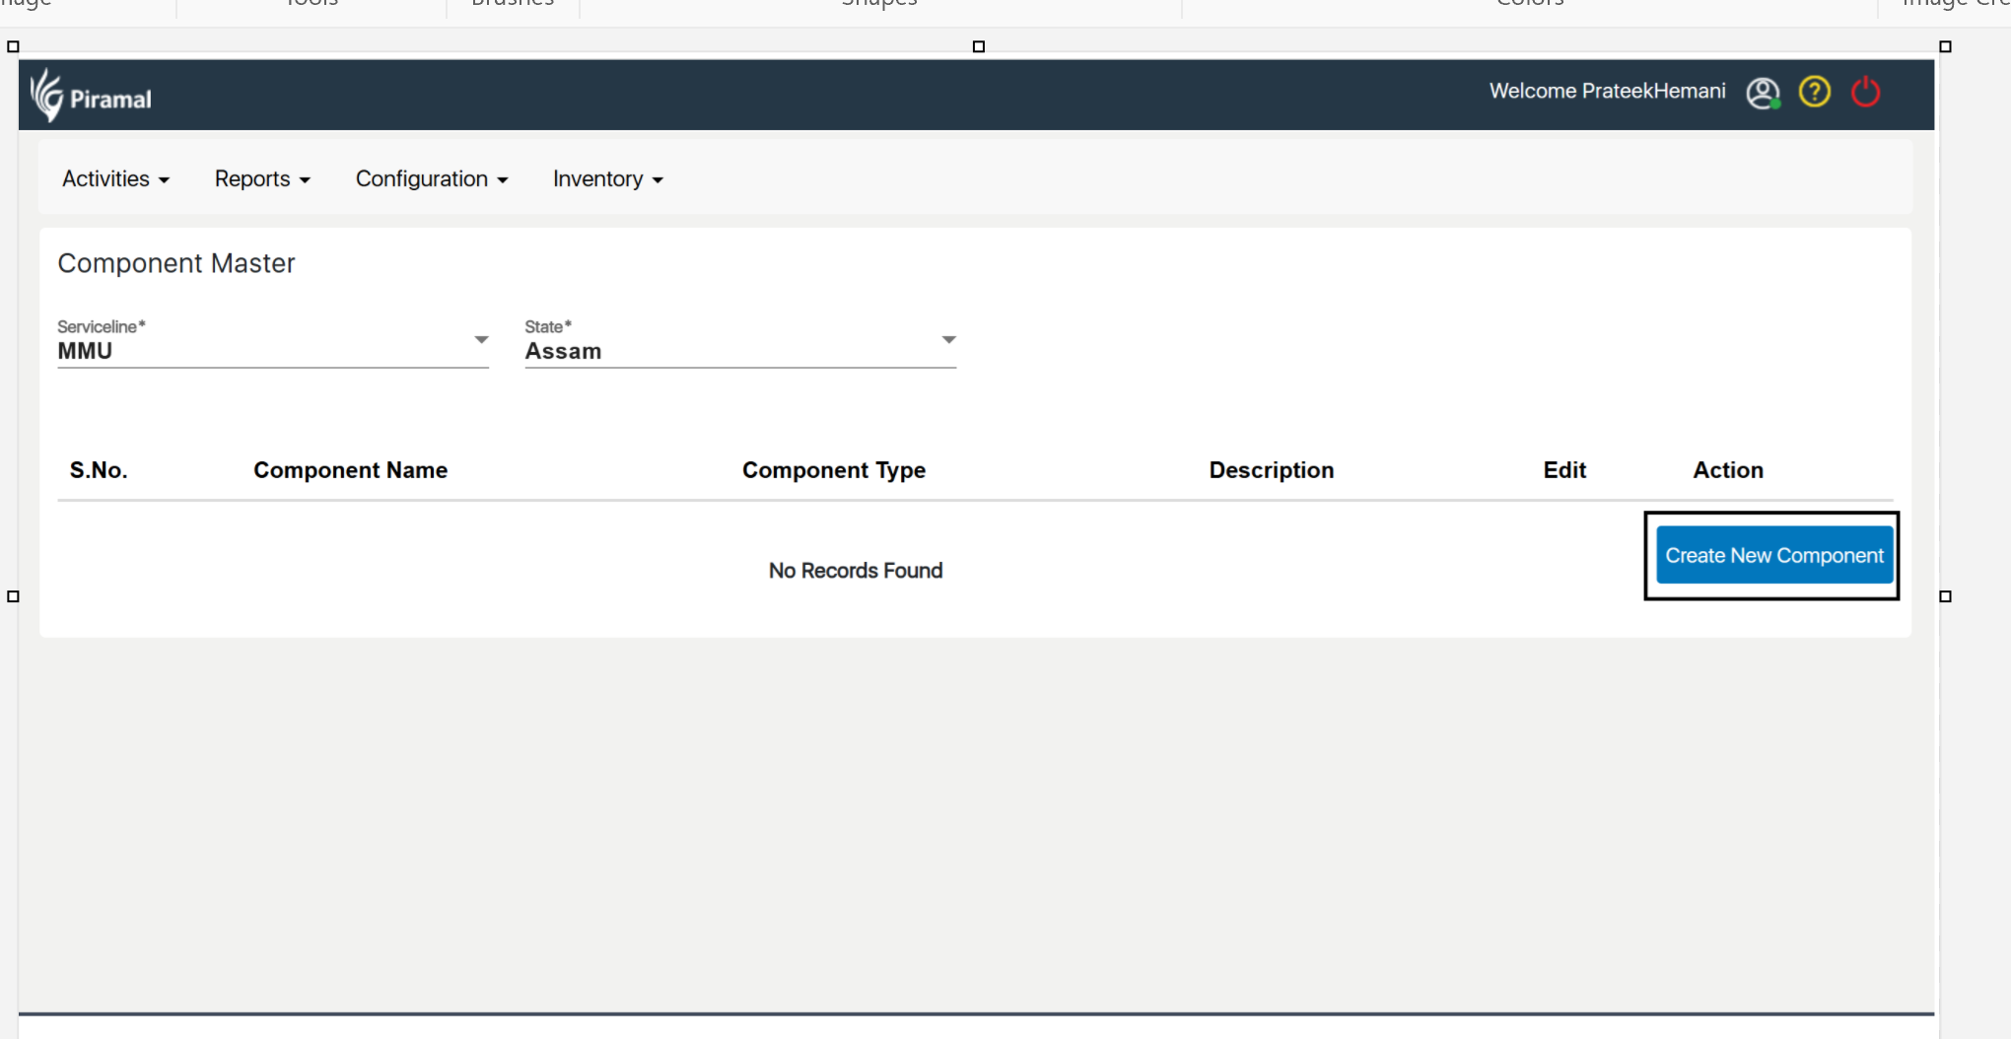Screen dimensions: 2011x1039
Task: Click the Component Name column header
Action: (350, 470)
